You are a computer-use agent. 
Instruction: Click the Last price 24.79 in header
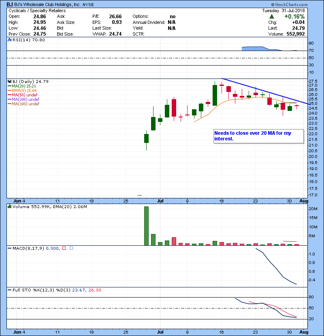(298, 28)
